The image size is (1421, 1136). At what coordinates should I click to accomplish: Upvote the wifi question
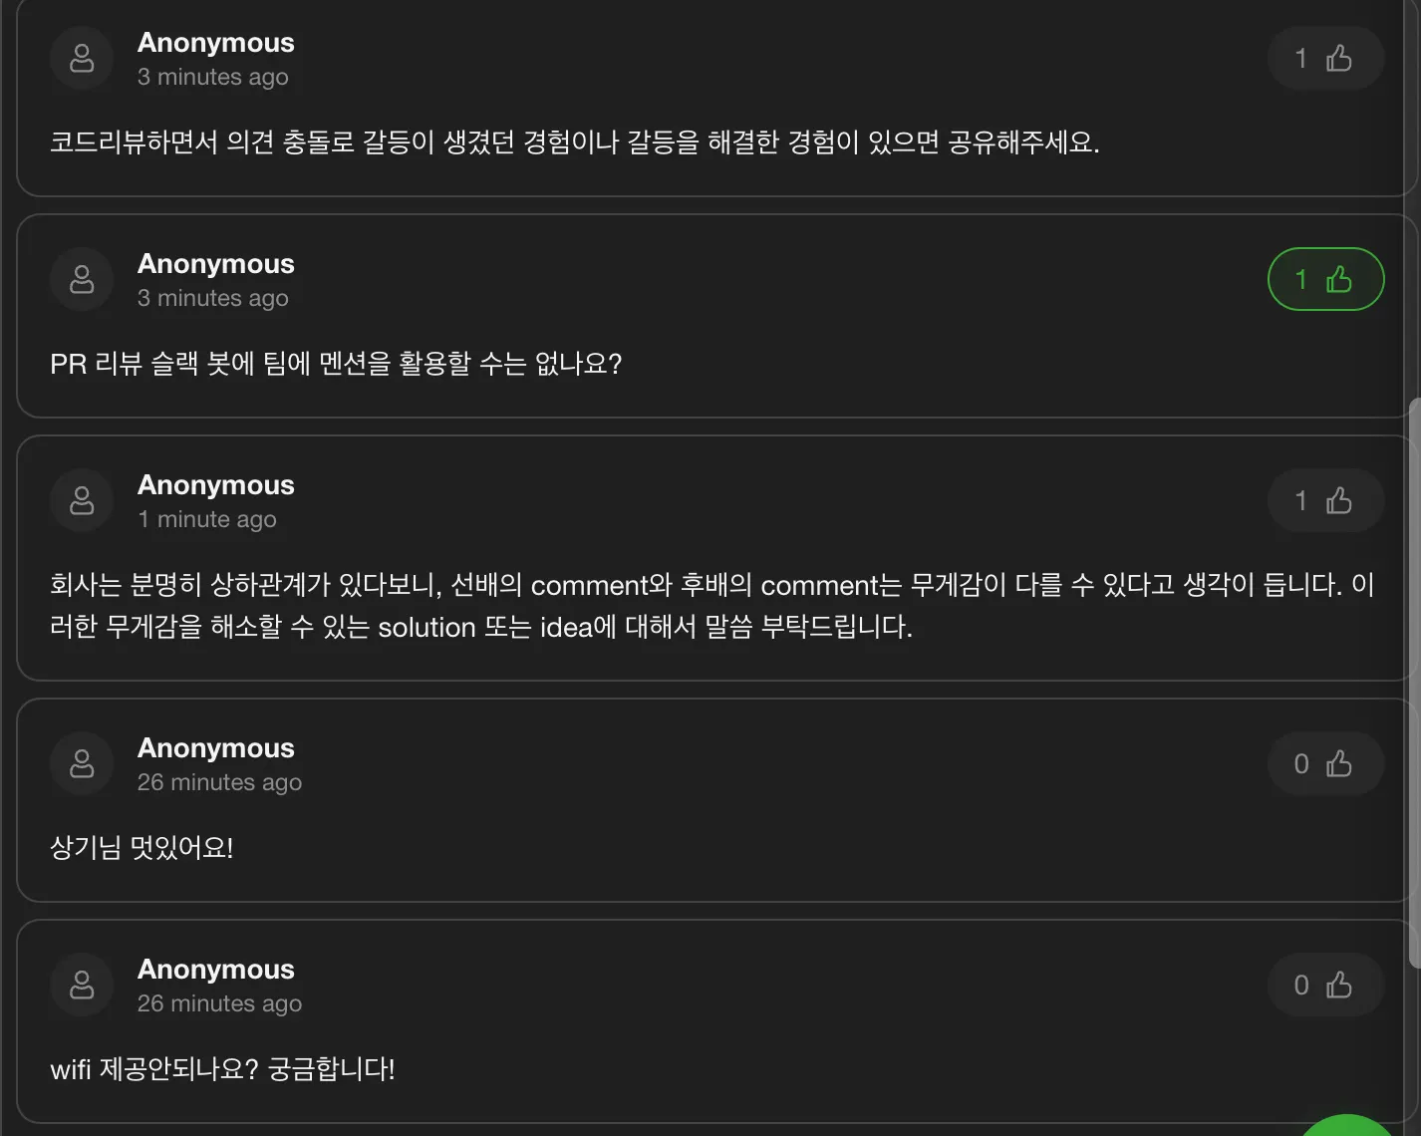[x=1325, y=986]
